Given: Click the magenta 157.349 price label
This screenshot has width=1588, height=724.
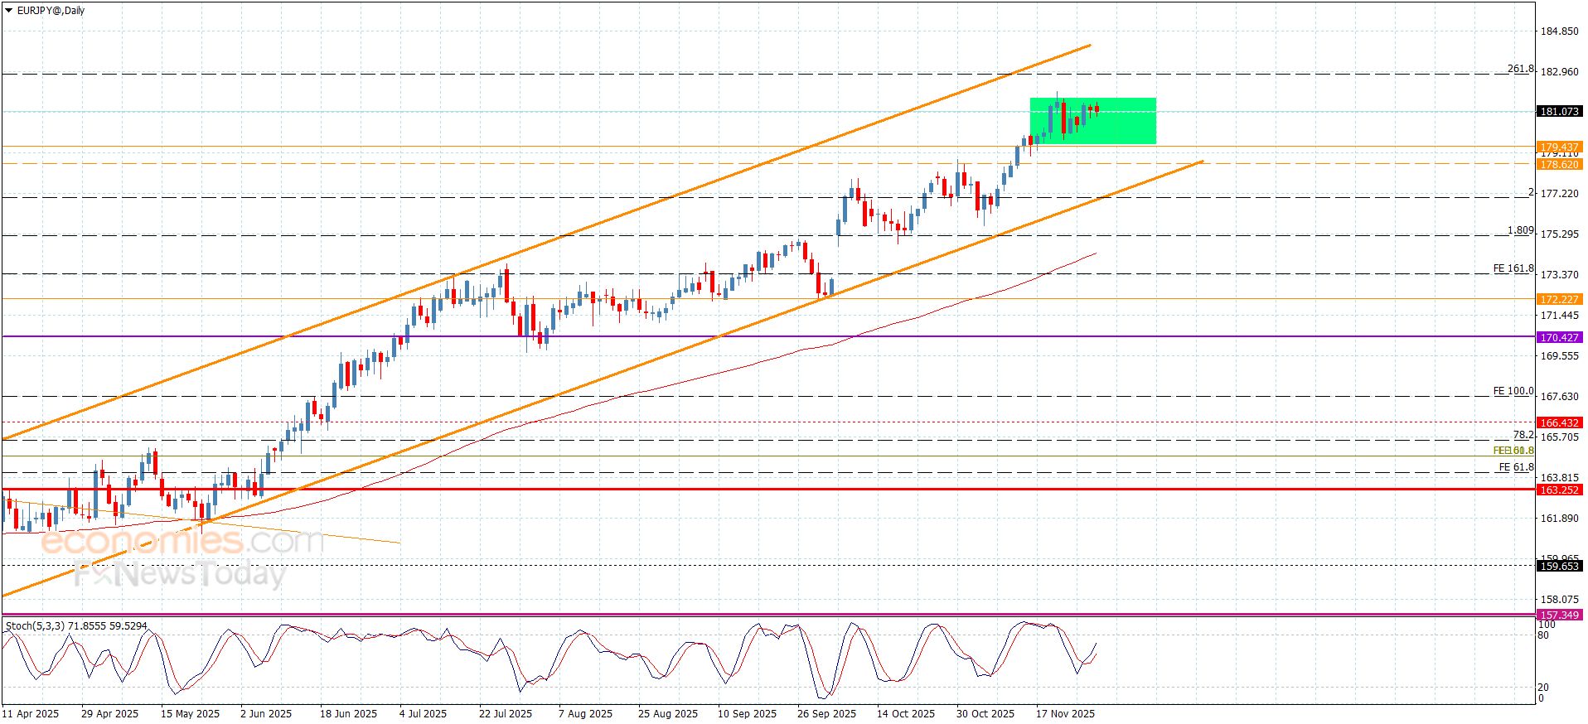Looking at the screenshot, I should (x=1559, y=615).
